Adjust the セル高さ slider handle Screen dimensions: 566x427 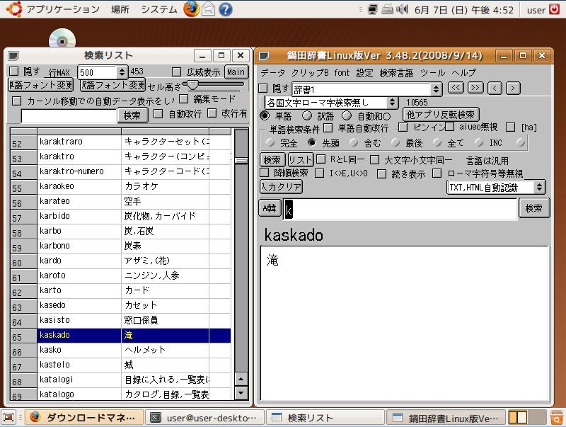192,85
